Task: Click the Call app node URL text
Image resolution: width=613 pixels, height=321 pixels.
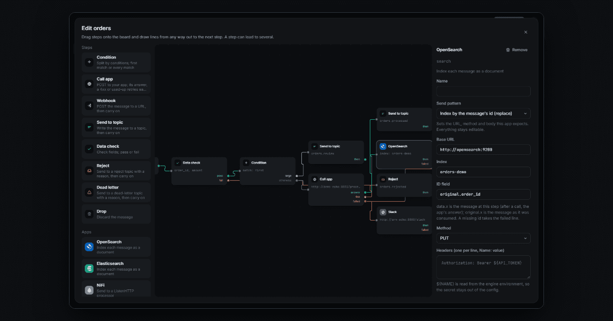Action: (336, 186)
